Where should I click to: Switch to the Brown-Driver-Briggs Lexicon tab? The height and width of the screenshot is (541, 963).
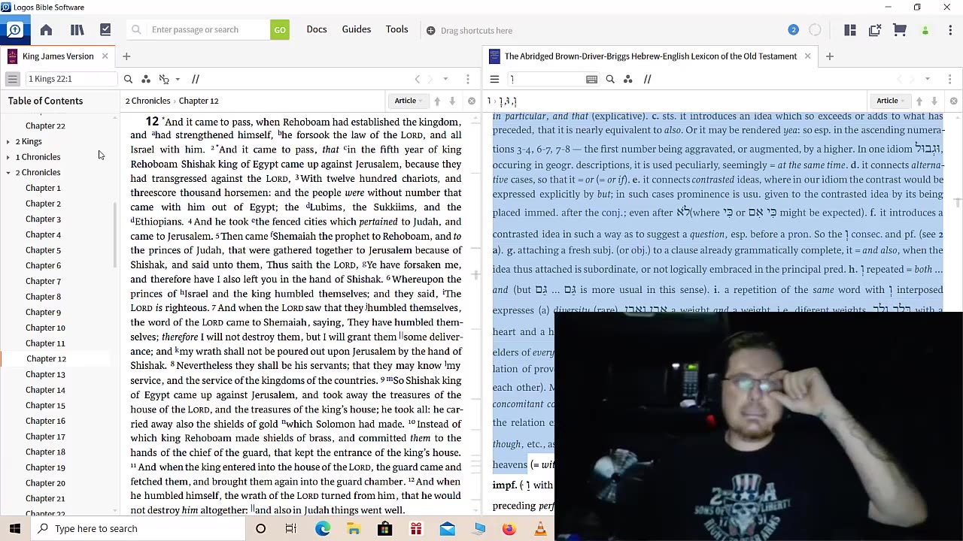click(x=651, y=56)
